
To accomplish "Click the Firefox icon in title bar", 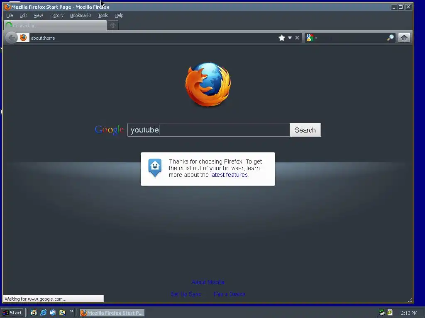I will pyautogui.click(x=7, y=7).
